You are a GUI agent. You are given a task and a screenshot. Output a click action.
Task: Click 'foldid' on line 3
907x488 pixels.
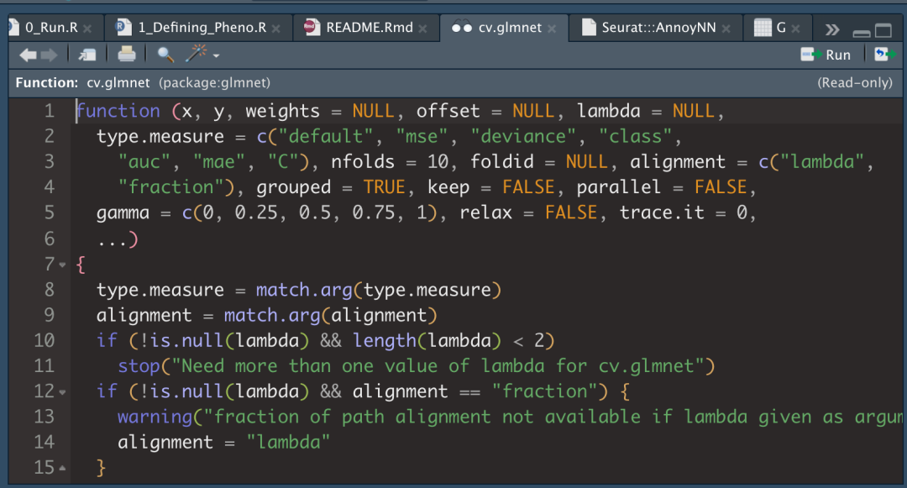(501, 161)
